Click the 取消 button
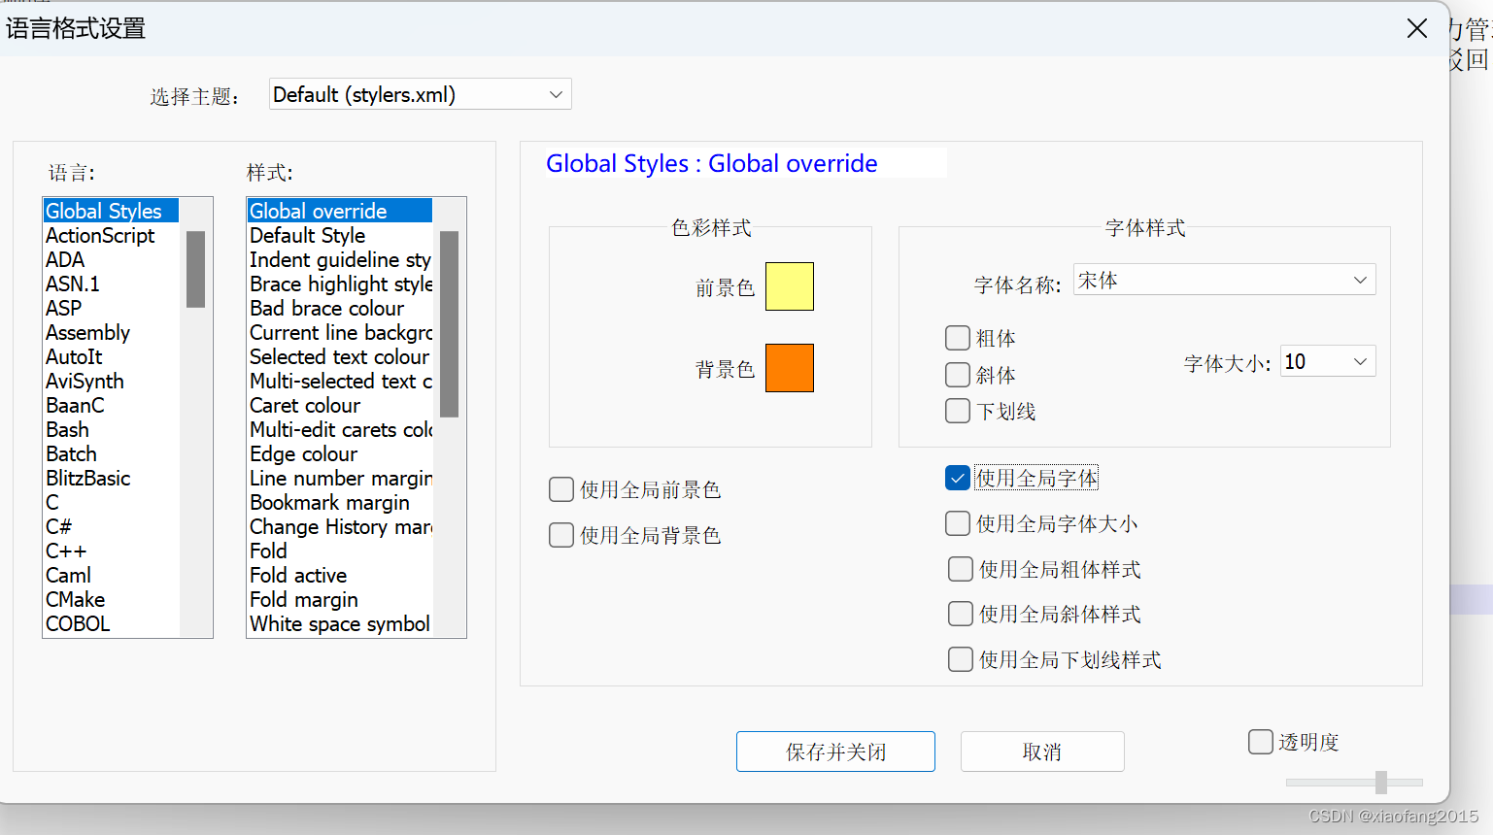This screenshot has width=1493, height=835. click(x=1042, y=751)
